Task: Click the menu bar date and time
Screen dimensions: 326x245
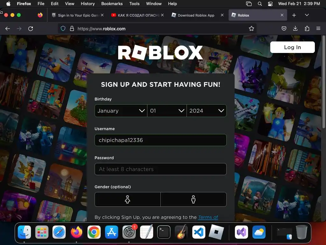Action: click(299, 4)
